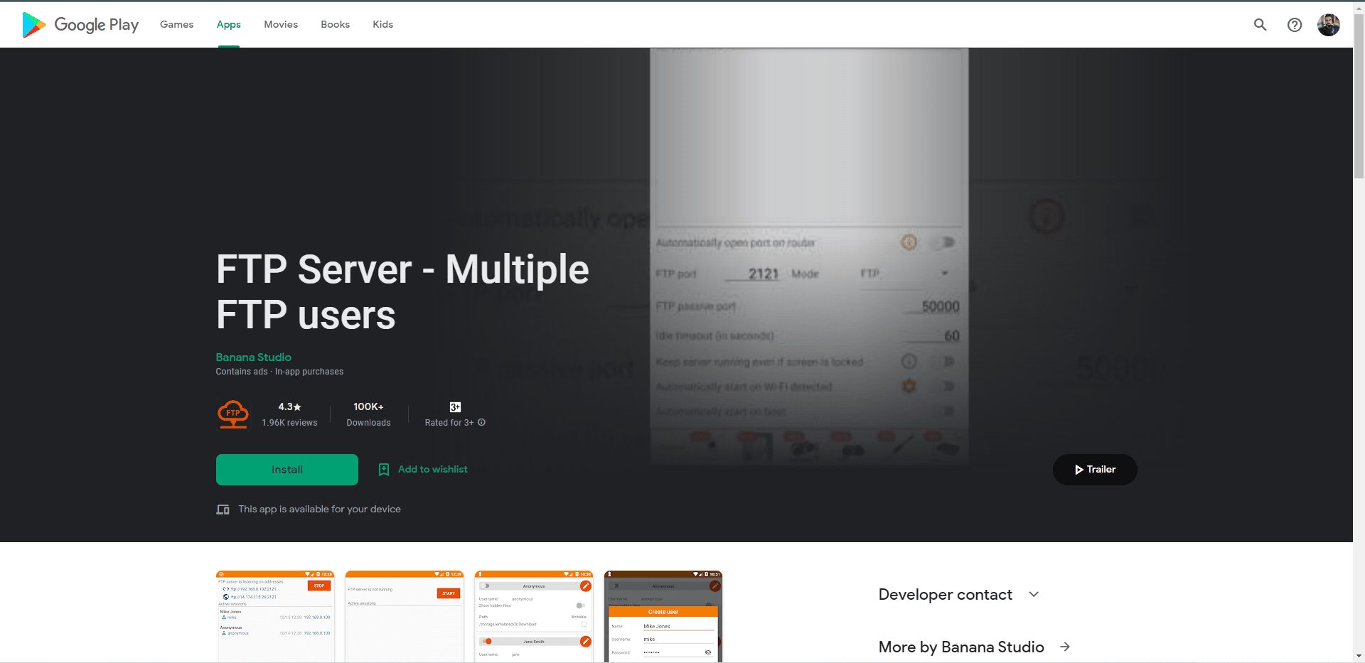Click the "Contains ads · In-app purchases" text
This screenshot has height=663, width=1365.
[279, 372]
